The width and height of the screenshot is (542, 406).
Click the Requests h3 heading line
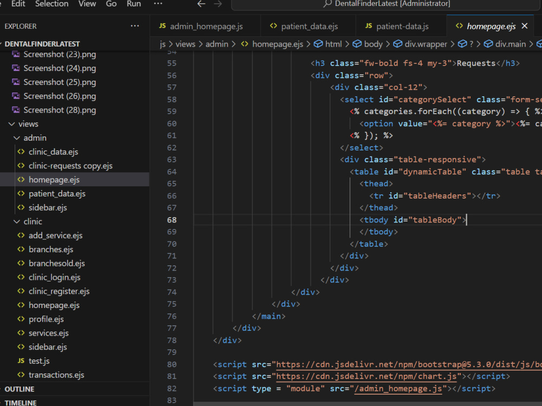tap(415, 63)
